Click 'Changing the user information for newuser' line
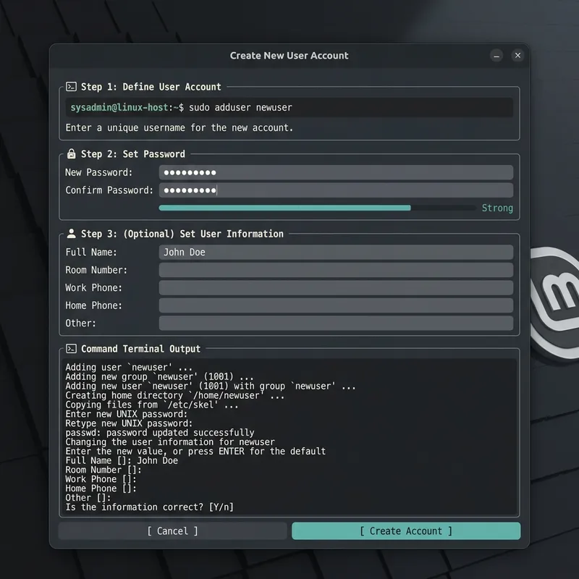Viewport: 579px width, 579px height. tap(170, 442)
